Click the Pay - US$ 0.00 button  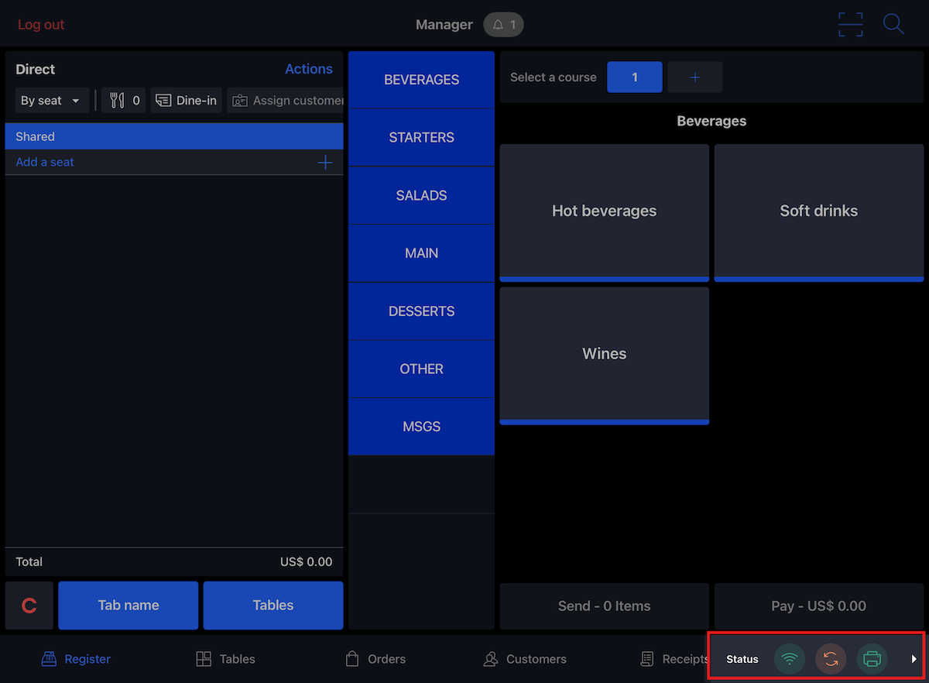click(x=818, y=606)
